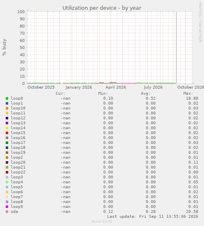Click the 'Last update' timestamp line
This screenshot has width=204, height=226.
tap(153, 217)
